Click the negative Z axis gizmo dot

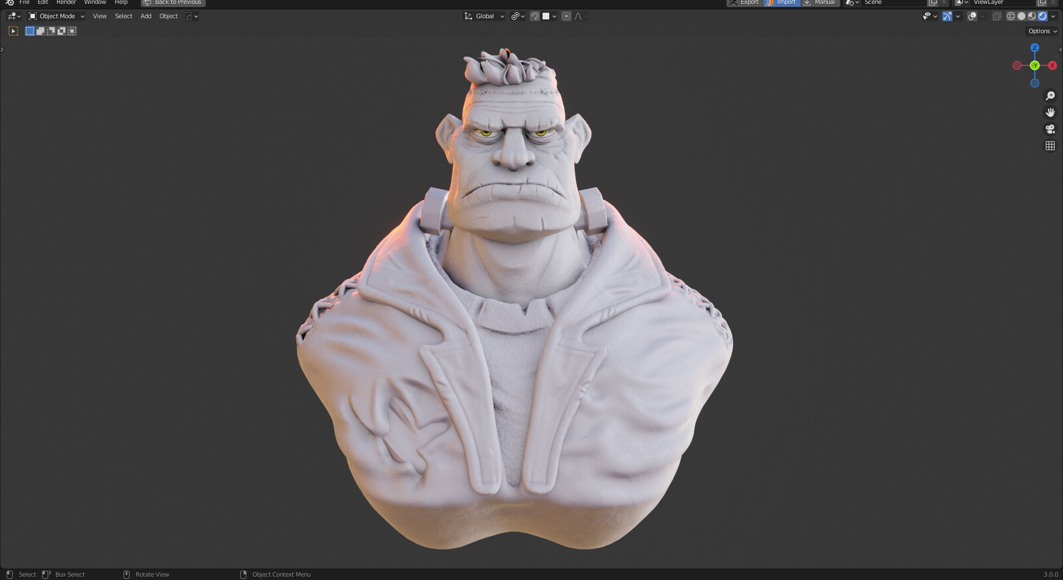1034,83
